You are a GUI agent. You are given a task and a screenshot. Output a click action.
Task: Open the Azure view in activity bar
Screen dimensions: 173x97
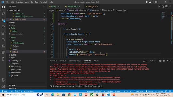[3, 46]
